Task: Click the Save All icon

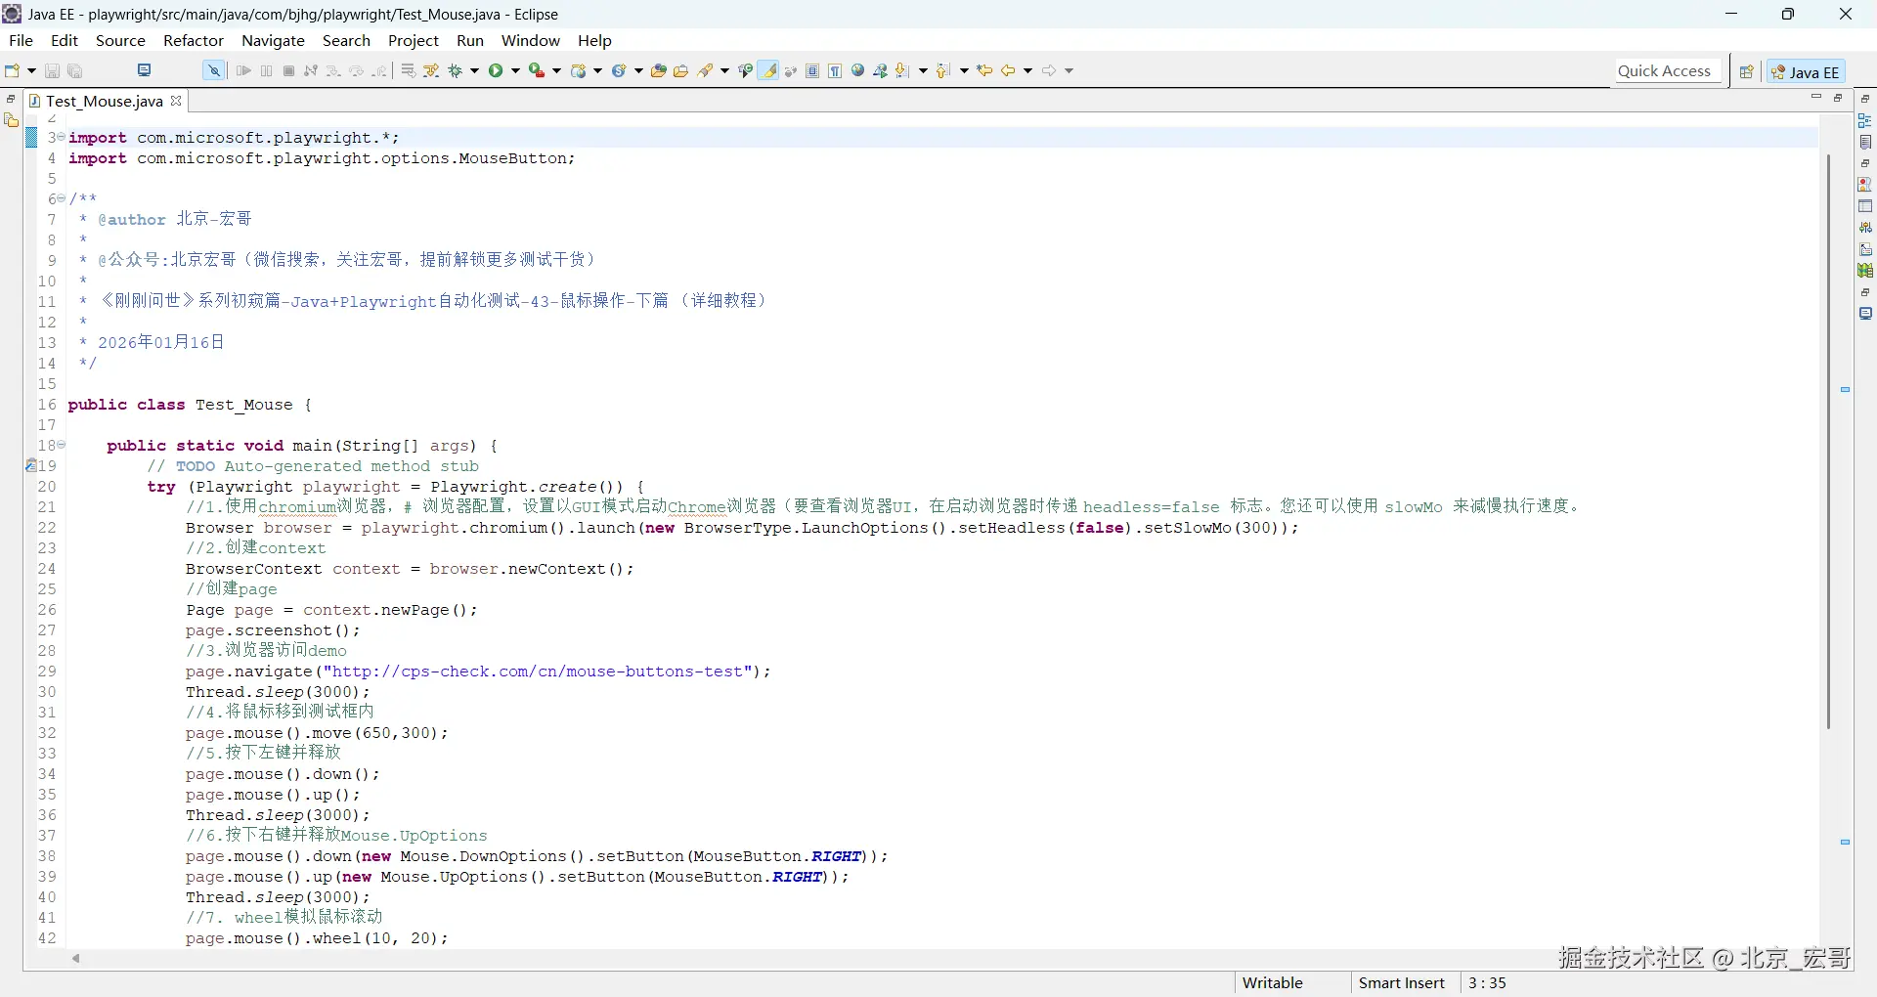Action: click(75, 70)
